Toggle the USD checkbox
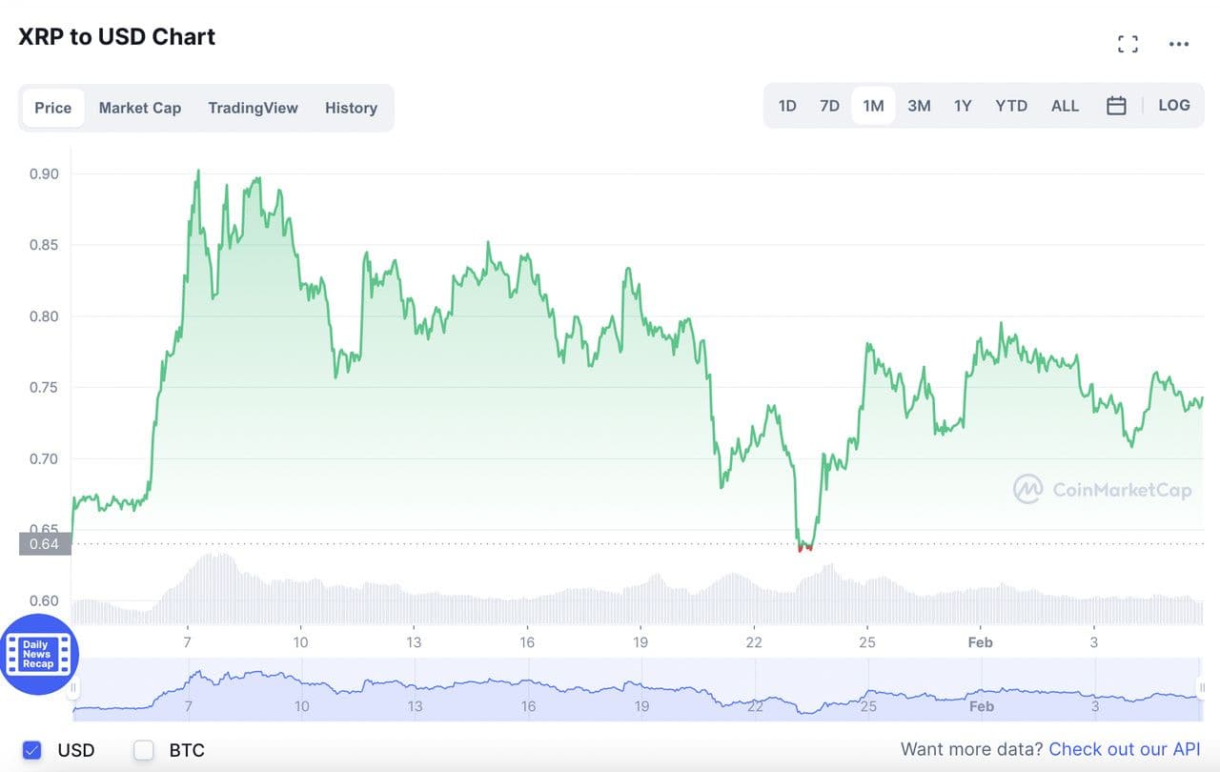The image size is (1220, 772). point(32,750)
